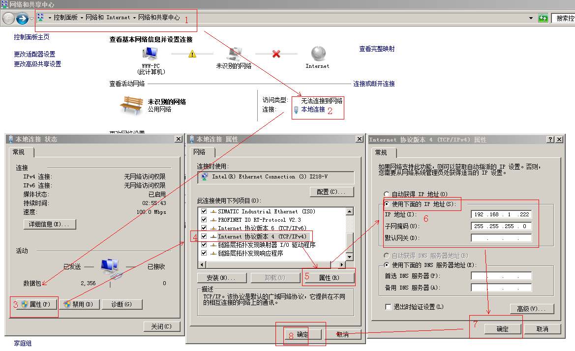This screenshot has height=351, width=575.
Task: Open 本地连接 link
Action: [x=313, y=109]
